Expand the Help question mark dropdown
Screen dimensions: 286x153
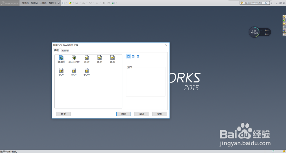(x=275, y=3)
